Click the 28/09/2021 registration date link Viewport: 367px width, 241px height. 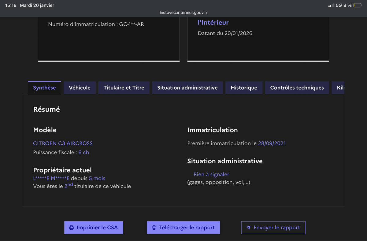click(x=272, y=143)
